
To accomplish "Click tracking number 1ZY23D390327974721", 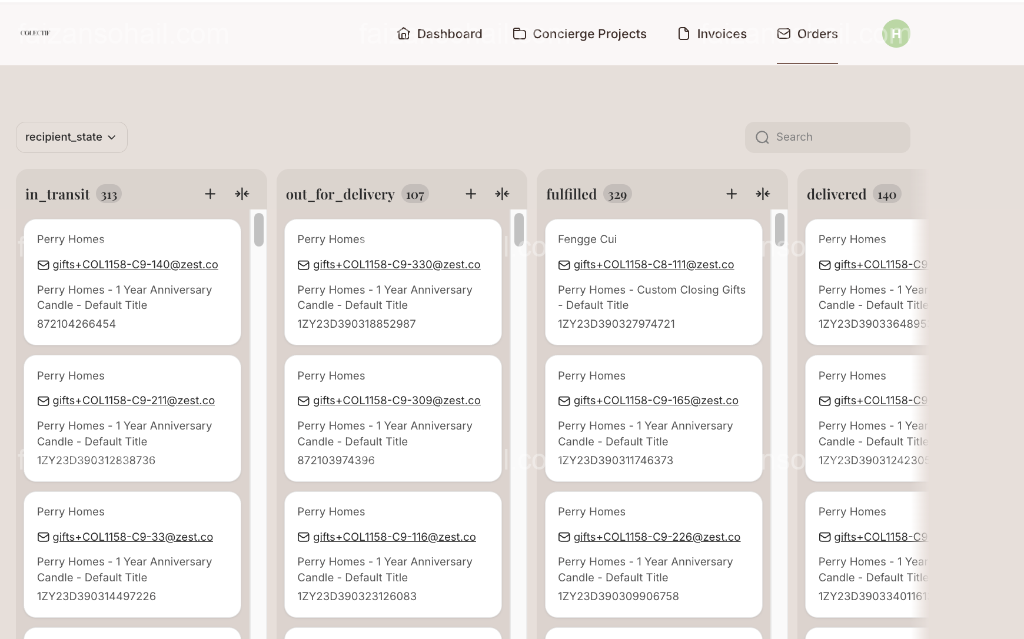I will (616, 324).
